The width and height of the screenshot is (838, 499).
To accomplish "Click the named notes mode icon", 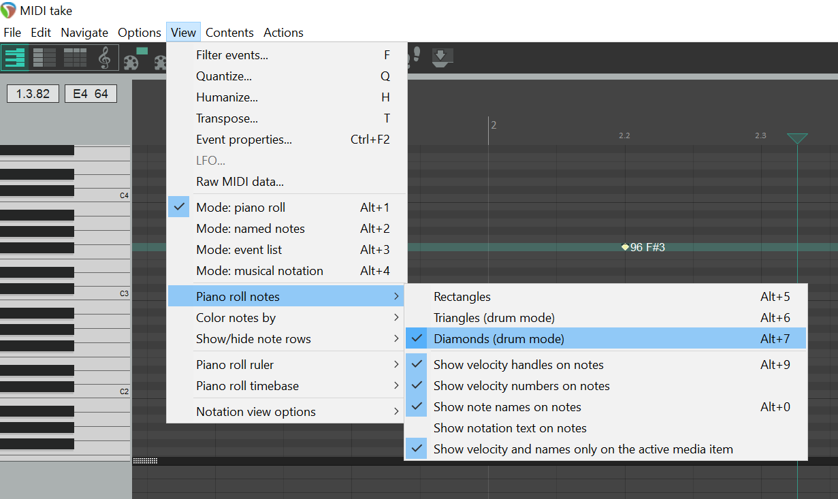I will (44, 58).
